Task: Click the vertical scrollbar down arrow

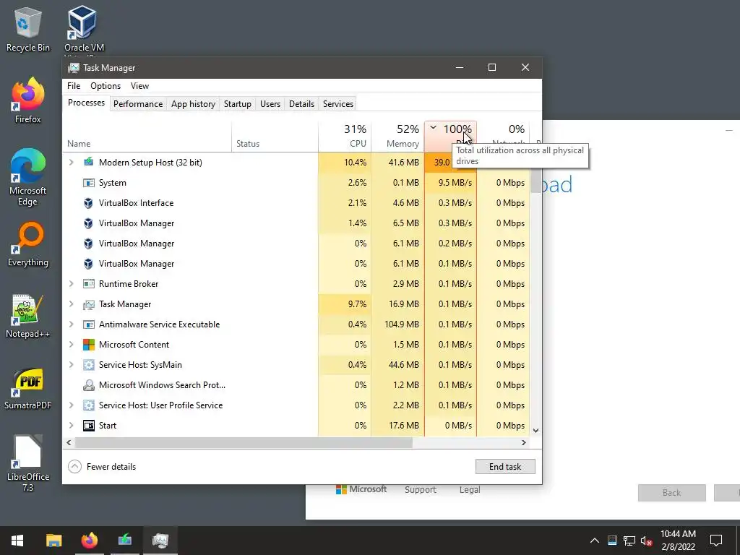Action: point(535,431)
